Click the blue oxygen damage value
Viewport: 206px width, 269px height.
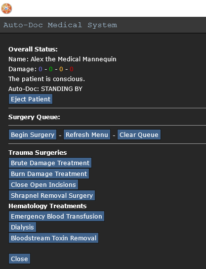[41, 69]
